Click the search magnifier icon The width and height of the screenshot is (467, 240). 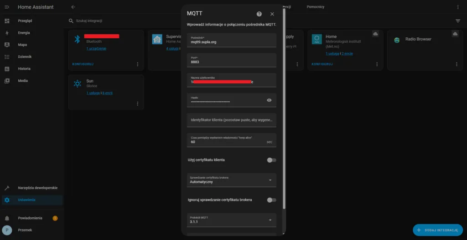[71, 21]
